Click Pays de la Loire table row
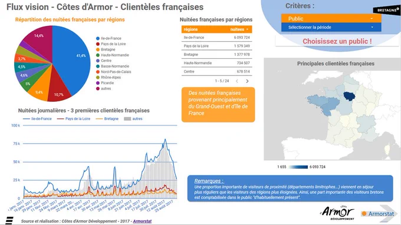Image resolution: width=401 pixels, height=225 pixels. pos(216,46)
